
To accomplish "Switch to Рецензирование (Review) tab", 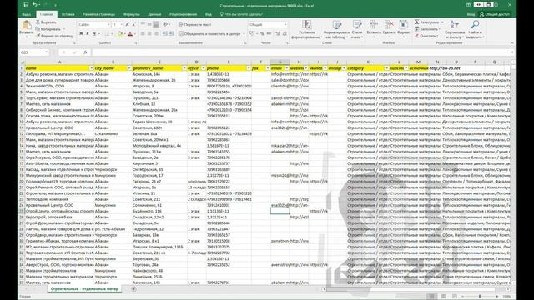I will tap(184, 14).
